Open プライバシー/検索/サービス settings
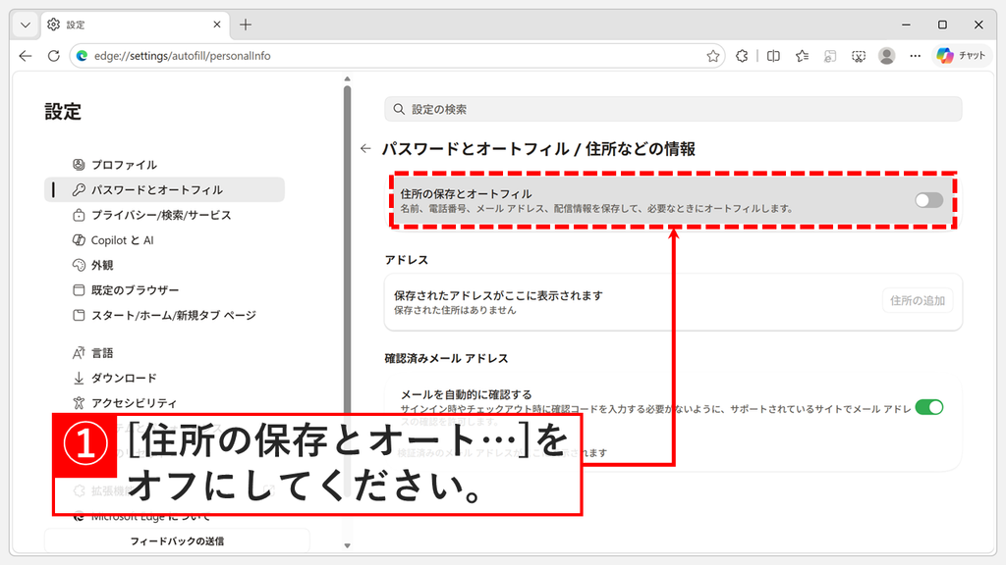This screenshot has height=565, width=1006. [x=164, y=215]
